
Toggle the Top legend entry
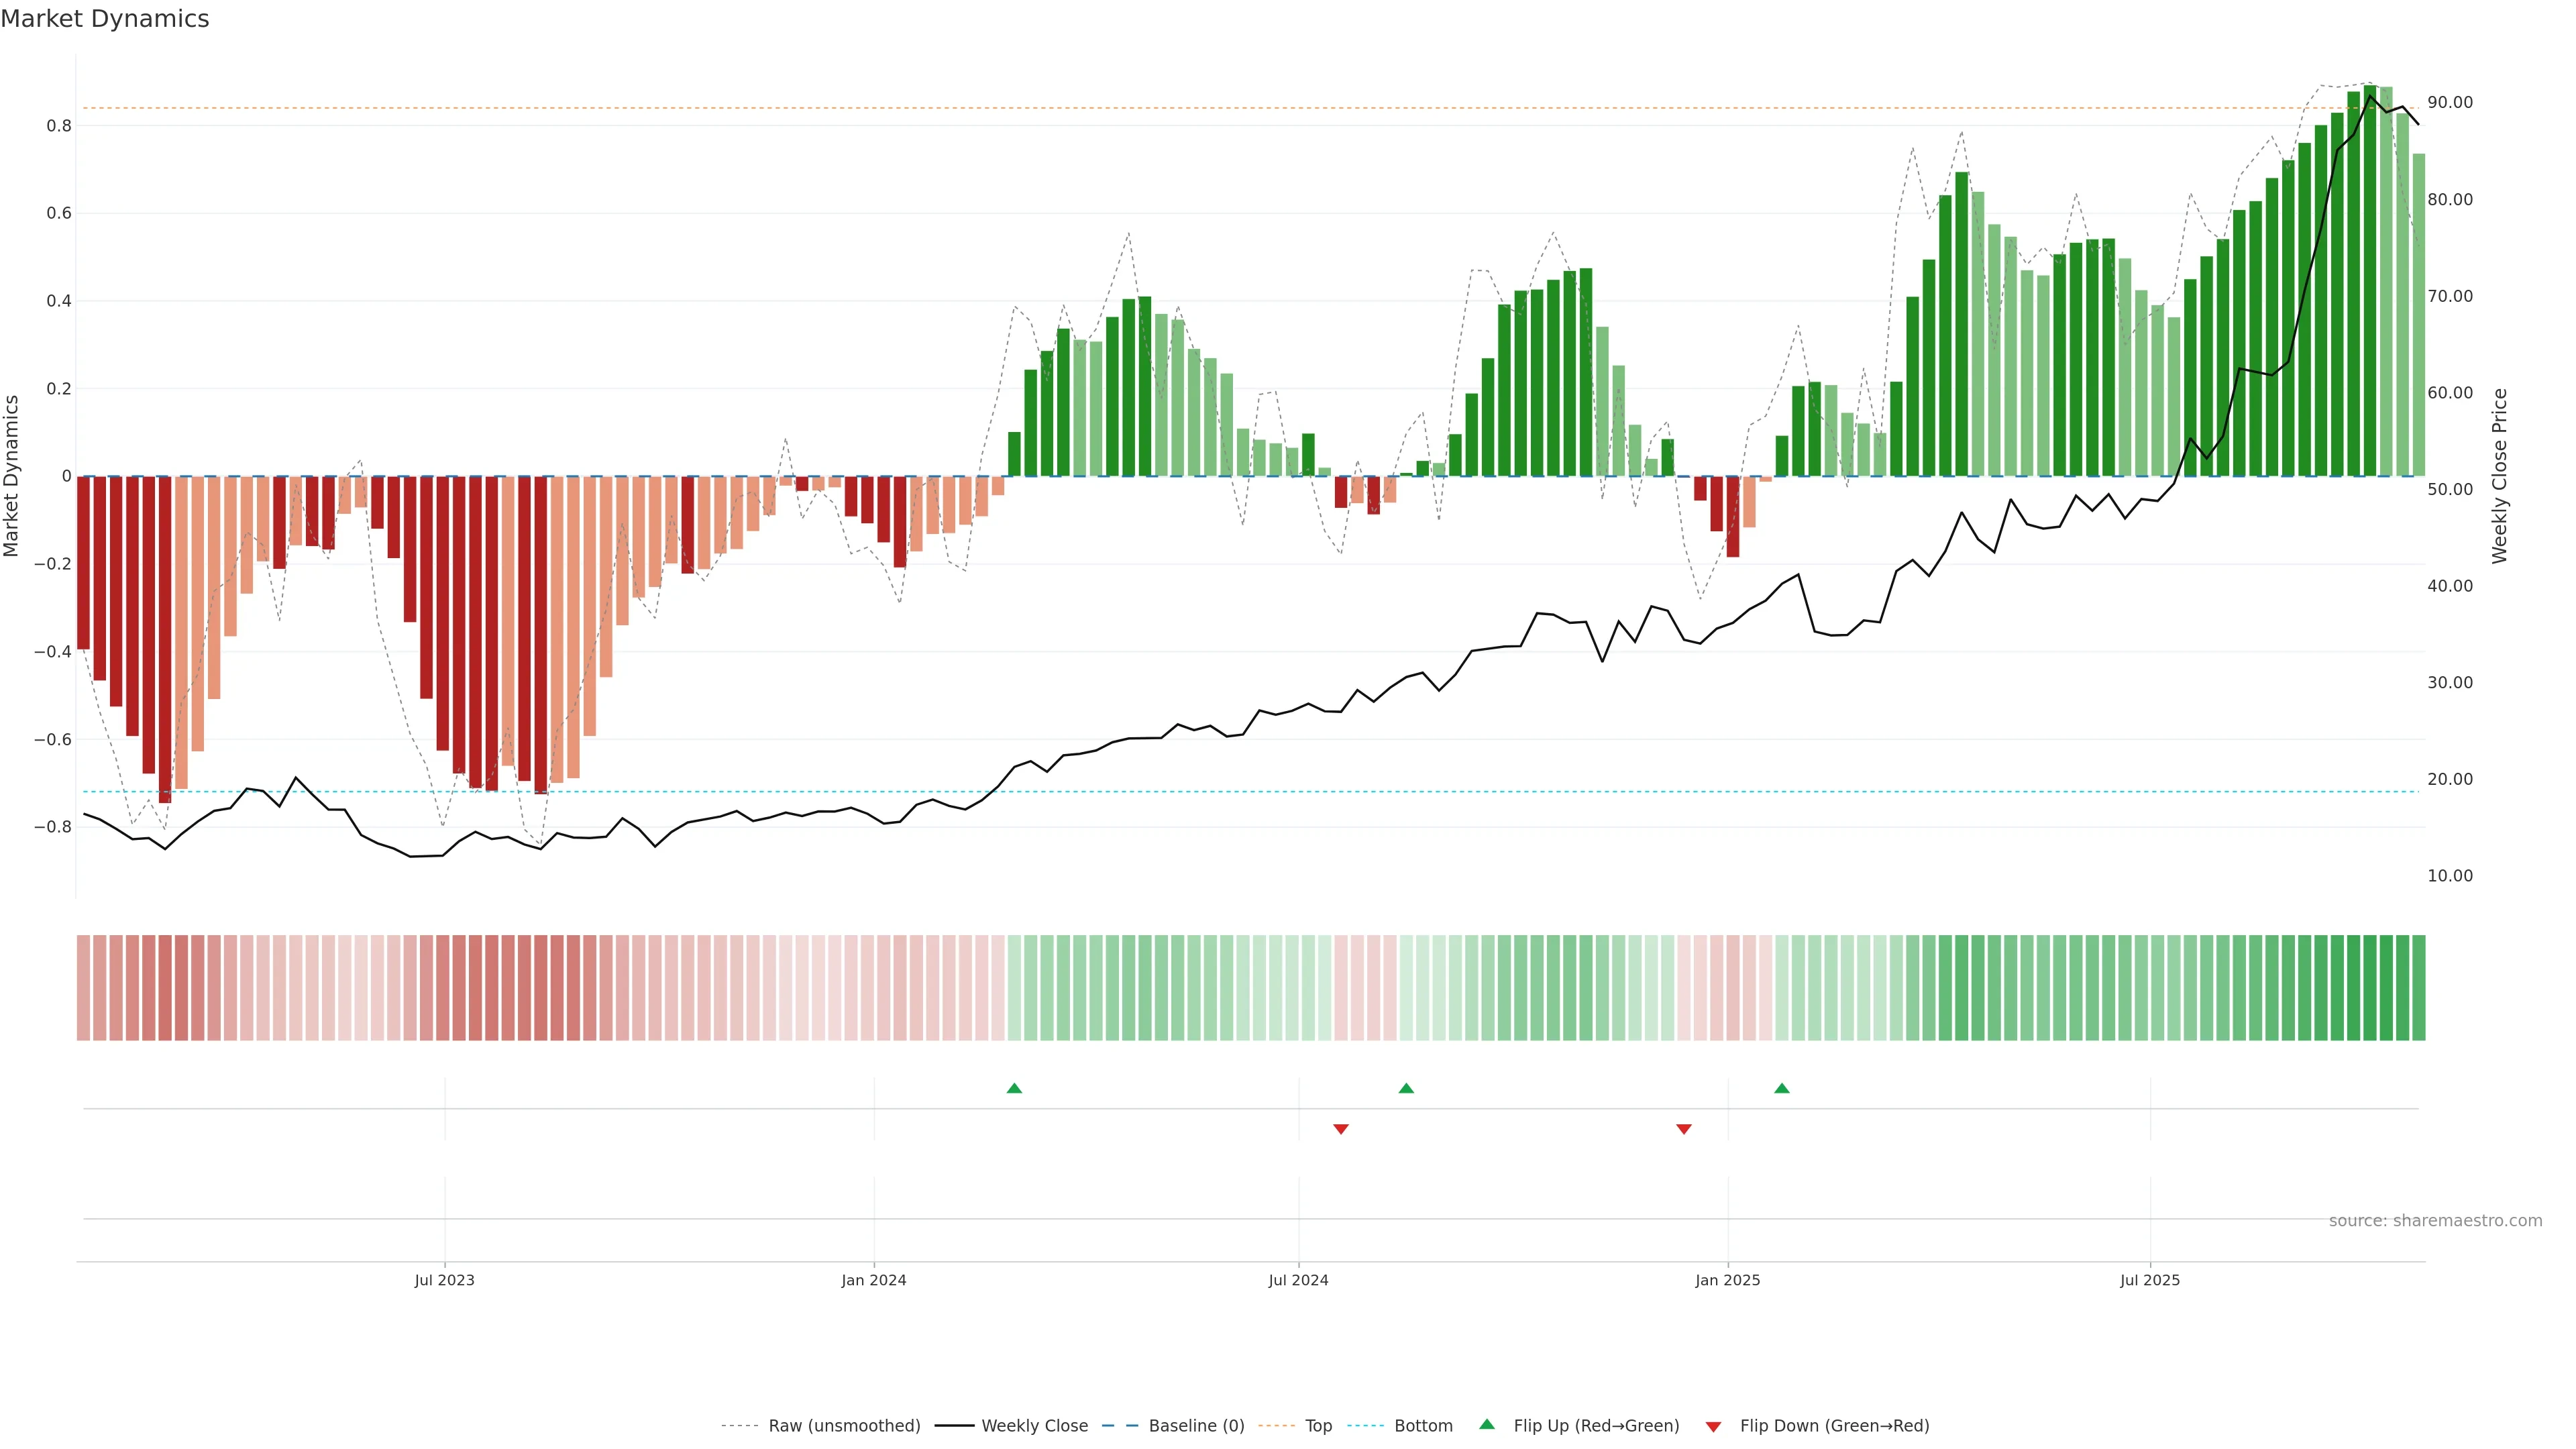coord(1318,1426)
